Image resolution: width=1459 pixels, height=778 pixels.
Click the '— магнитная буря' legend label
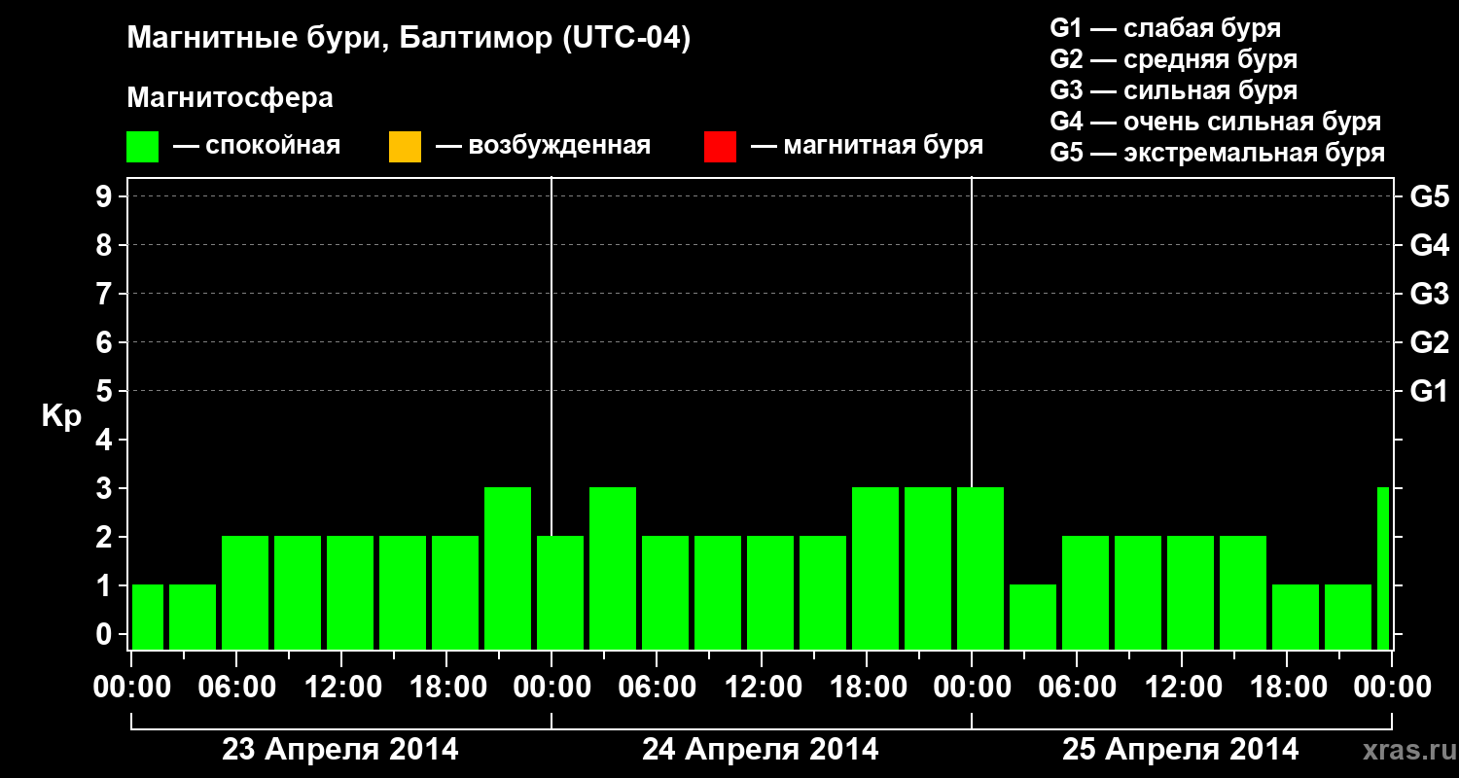point(868,147)
